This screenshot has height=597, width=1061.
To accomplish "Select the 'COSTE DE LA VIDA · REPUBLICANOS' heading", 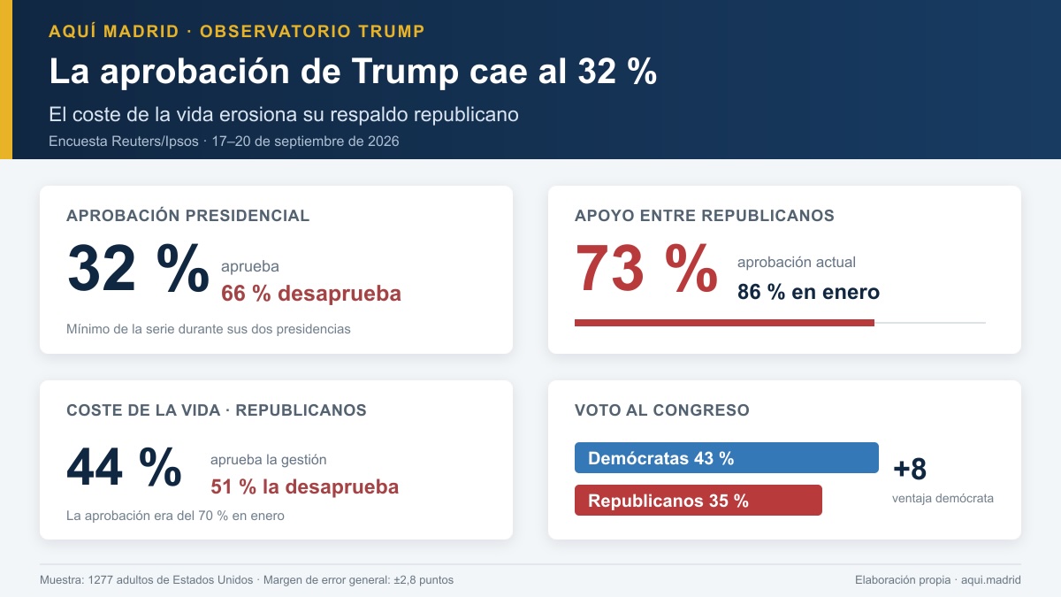I will point(217,410).
